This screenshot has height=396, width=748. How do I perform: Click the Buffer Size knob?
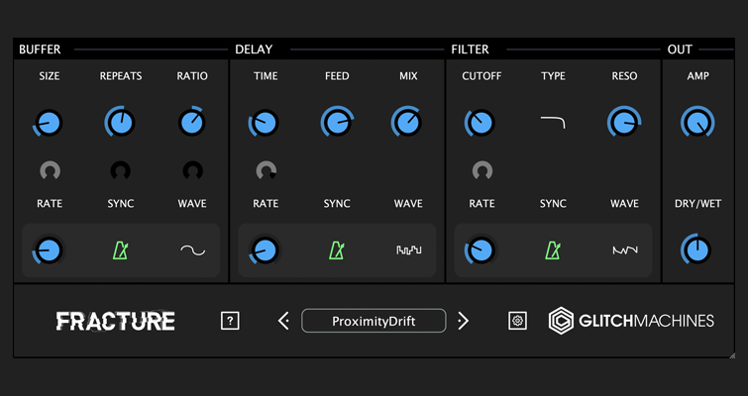pyautogui.click(x=49, y=123)
